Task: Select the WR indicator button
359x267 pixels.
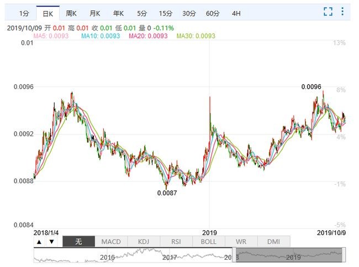Action: (x=241, y=242)
